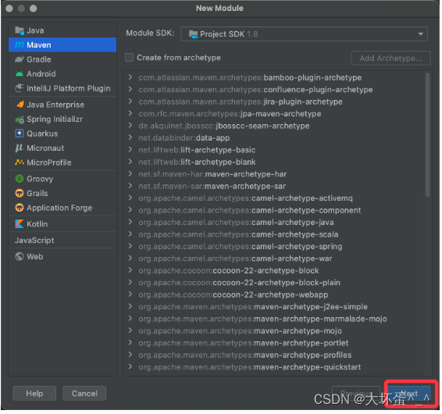Click the Spring Initializr icon
Image resolution: width=442 pixels, height=414 pixels.
point(20,120)
